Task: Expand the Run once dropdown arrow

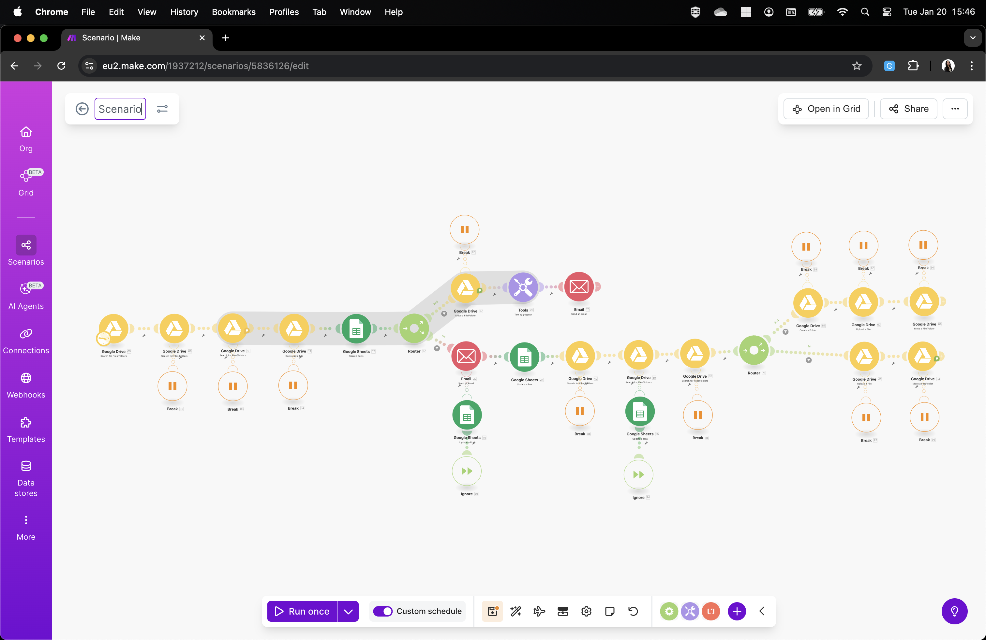Action: click(349, 611)
